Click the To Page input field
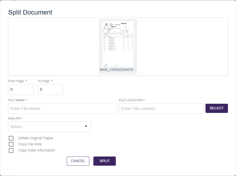 click(x=50, y=90)
